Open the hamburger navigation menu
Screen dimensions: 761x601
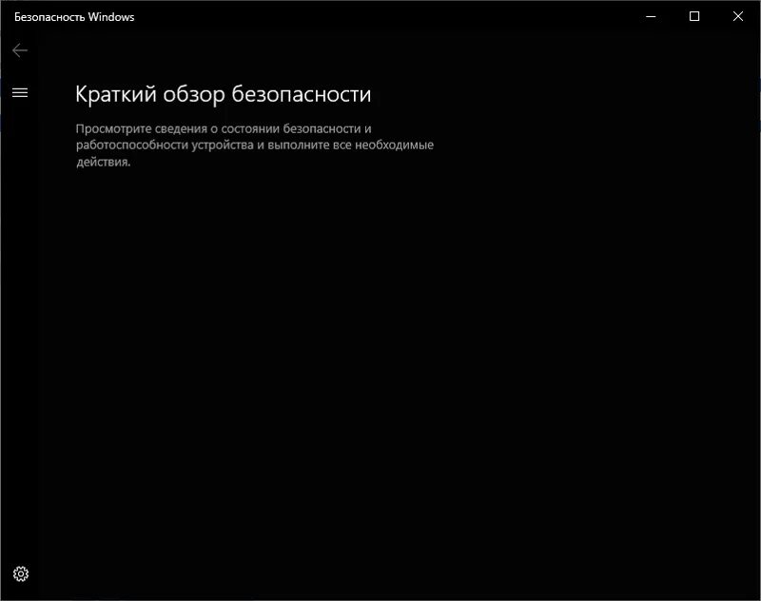[x=20, y=92]
